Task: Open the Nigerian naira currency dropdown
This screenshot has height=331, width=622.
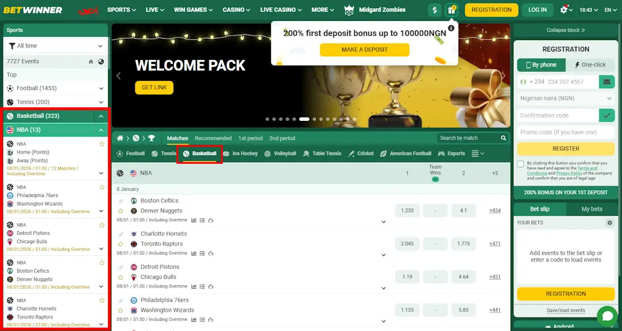Action: pos(565,98)
